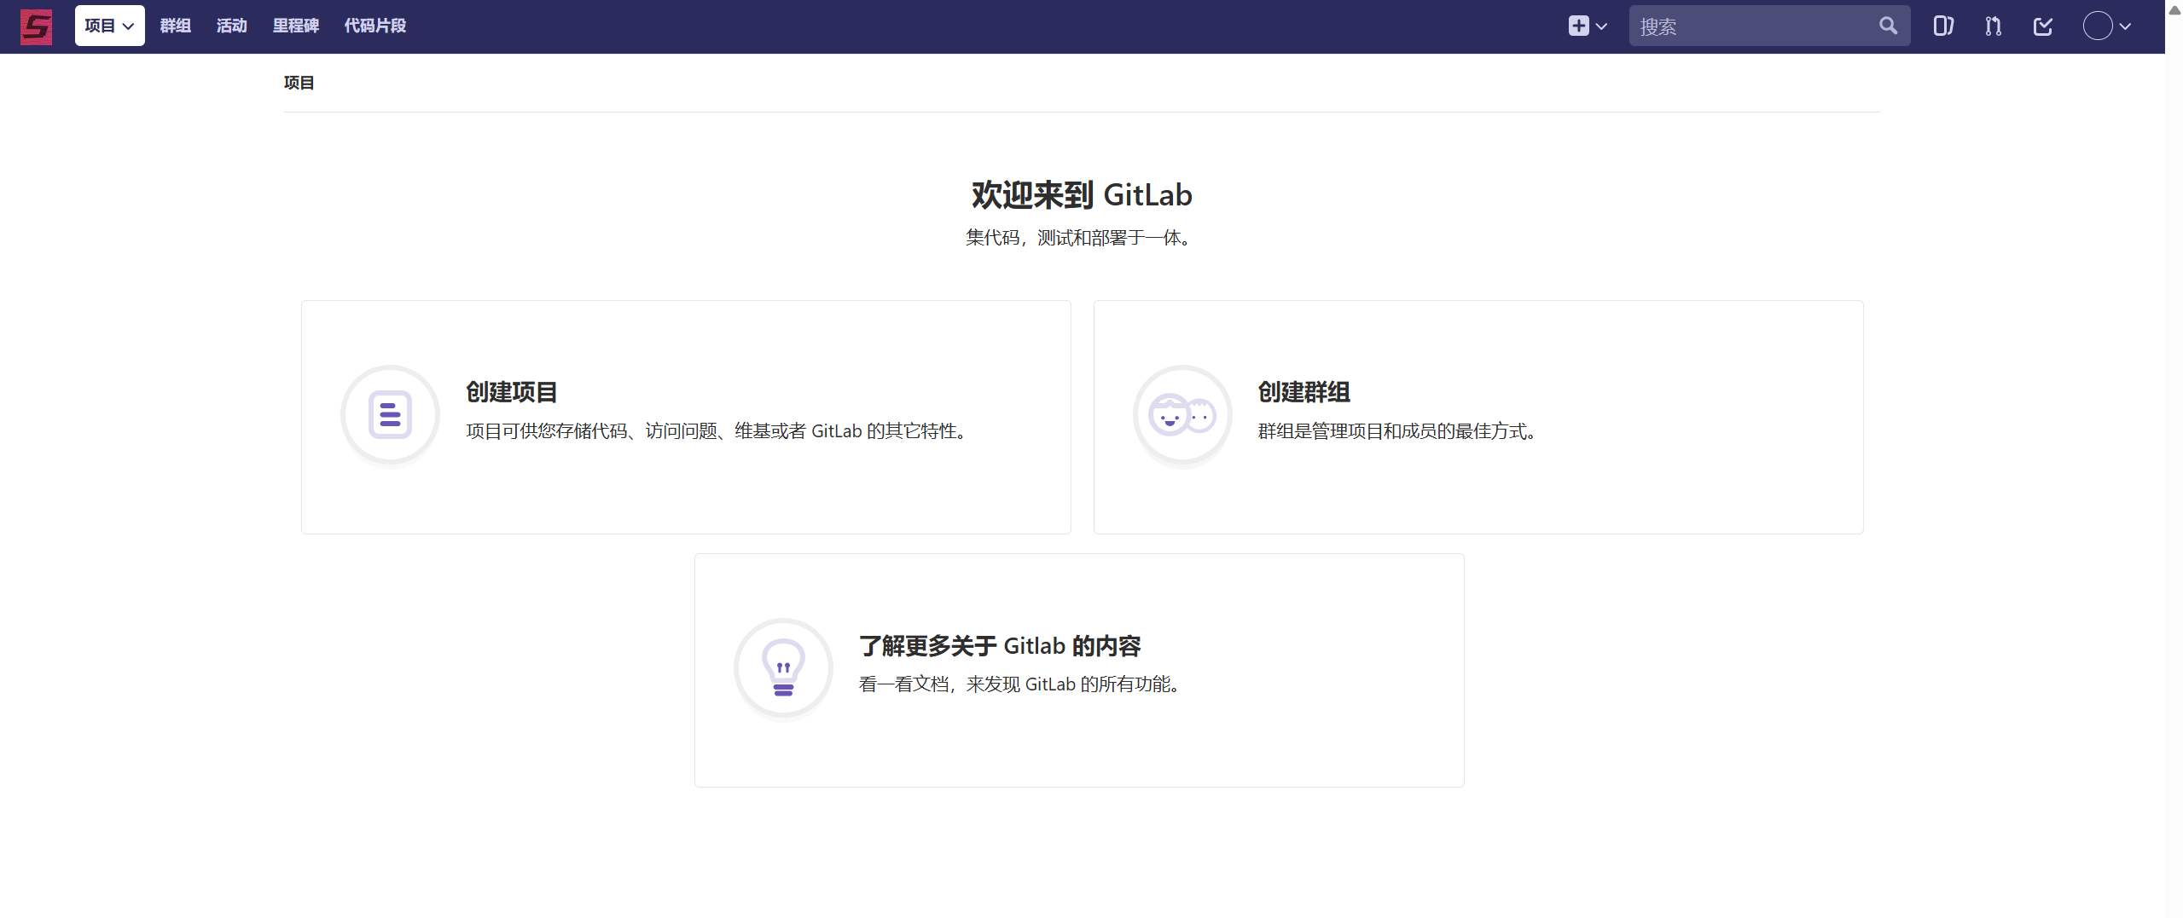Click the project description text about 存储代码

click(718, 431)
